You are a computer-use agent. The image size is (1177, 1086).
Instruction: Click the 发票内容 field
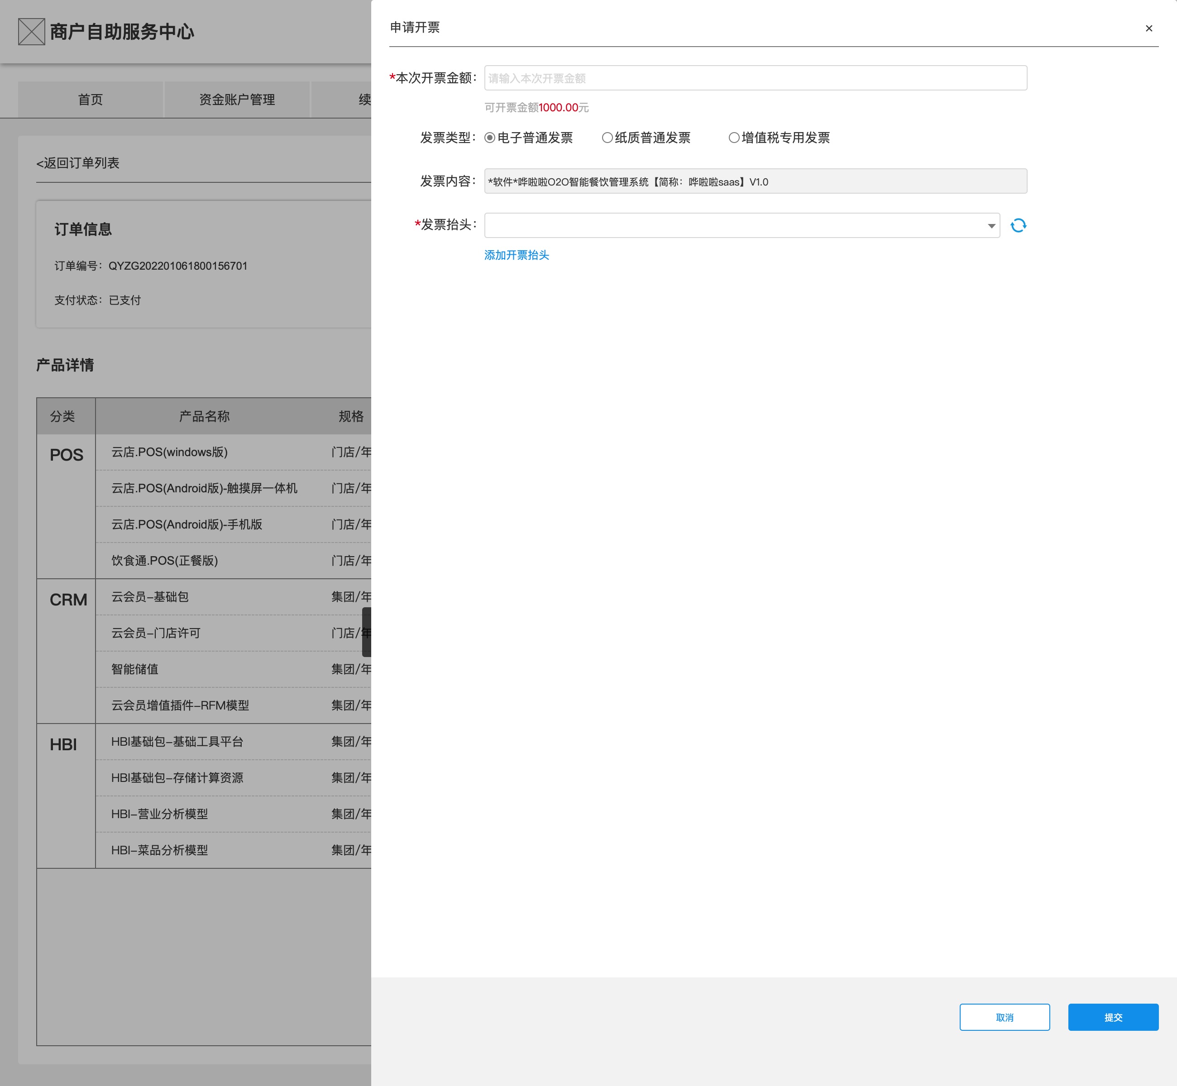click(756, 181)
